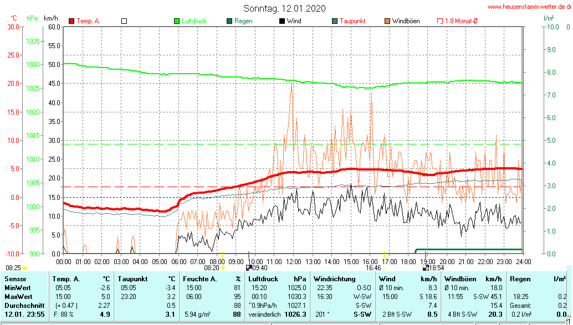Click the yellow sun icon next to 08:25

24,268
